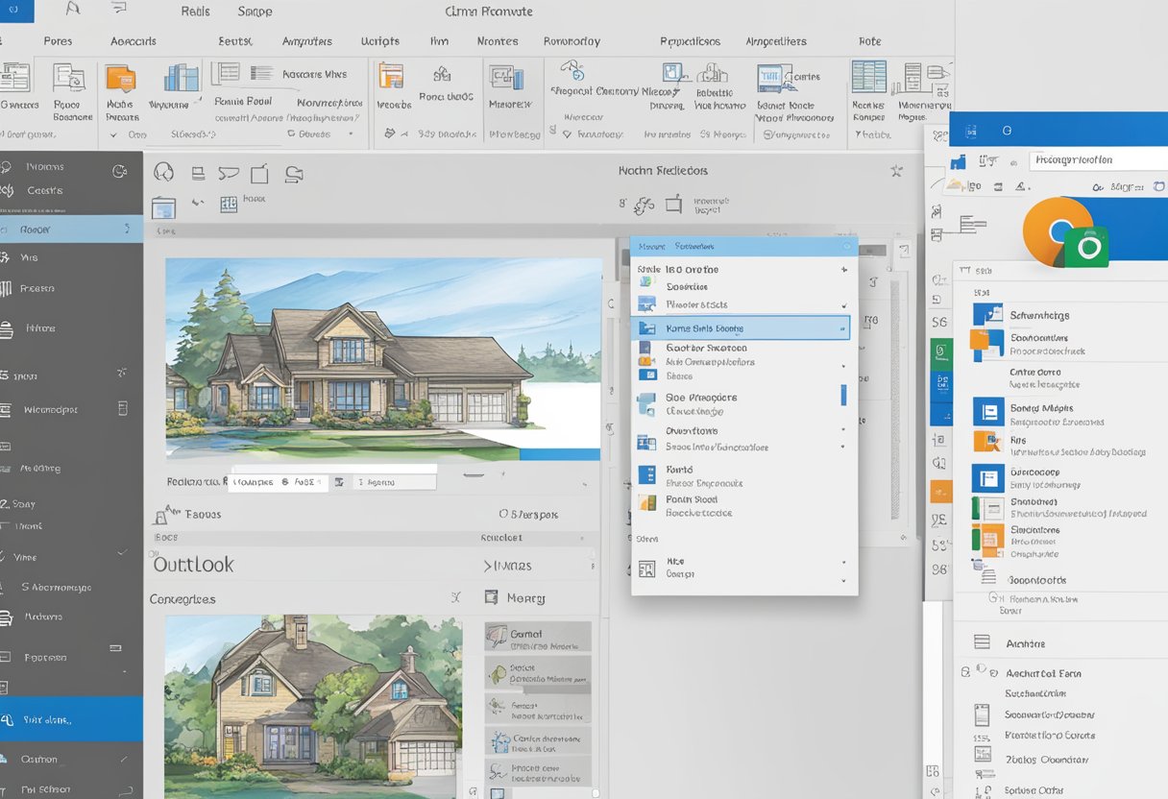Select the blue highlighted item in left sidebar

(x=71, y=719)
